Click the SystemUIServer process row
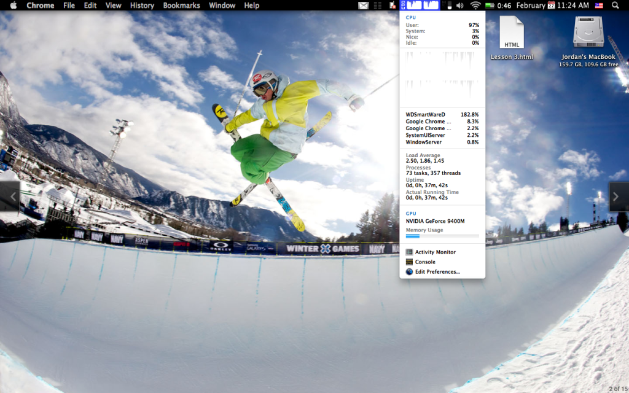This screenshot has height=393, width=629. pos(442,135)
